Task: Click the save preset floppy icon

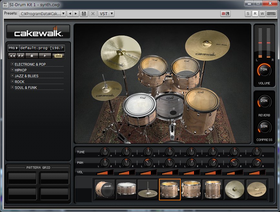Action: (x=84, y=14)
